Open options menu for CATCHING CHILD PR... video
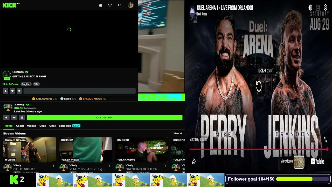This screenshot has height=187, width=332. (166, 166)
